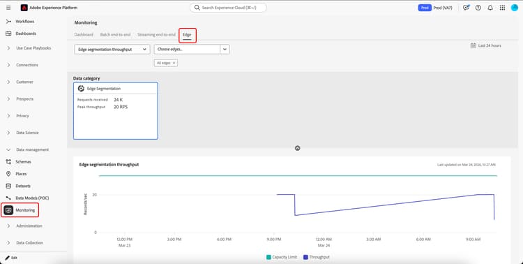Expand Use Case Playbooks section
The image size is (523, 264).
[x=8, y=48]
